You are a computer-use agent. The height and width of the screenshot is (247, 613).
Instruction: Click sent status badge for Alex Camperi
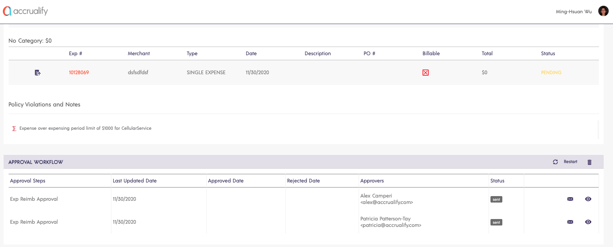click(496, 199)
